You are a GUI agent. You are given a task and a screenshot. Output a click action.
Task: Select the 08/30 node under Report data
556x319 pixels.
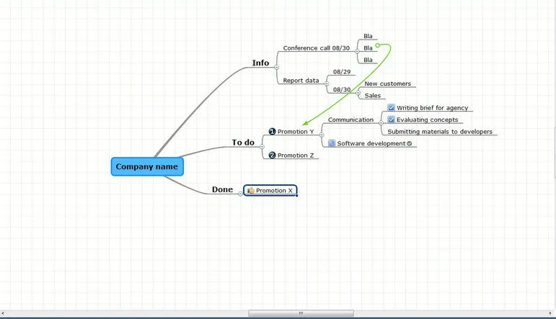point(342,89)
